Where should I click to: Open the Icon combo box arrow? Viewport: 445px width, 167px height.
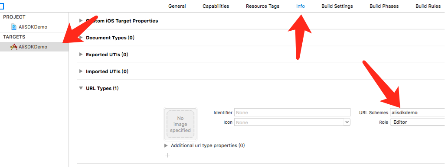[347, 122]
